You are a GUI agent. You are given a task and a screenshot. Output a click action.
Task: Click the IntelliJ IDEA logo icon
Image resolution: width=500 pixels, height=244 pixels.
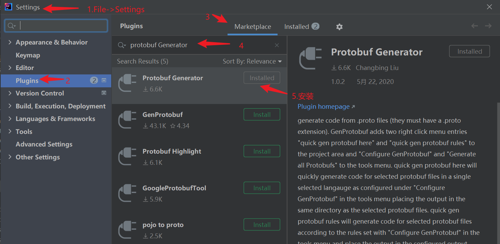[8, 6]
